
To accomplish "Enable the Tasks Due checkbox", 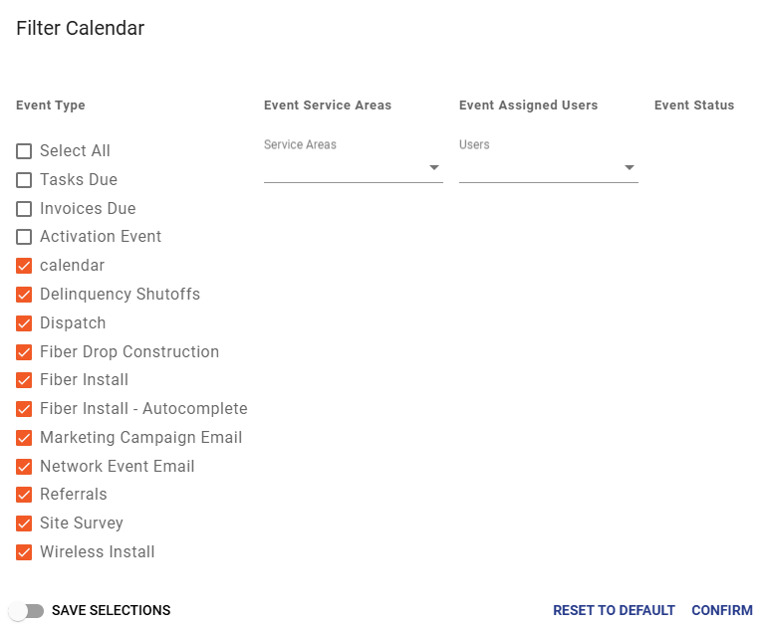I will 24,180.
